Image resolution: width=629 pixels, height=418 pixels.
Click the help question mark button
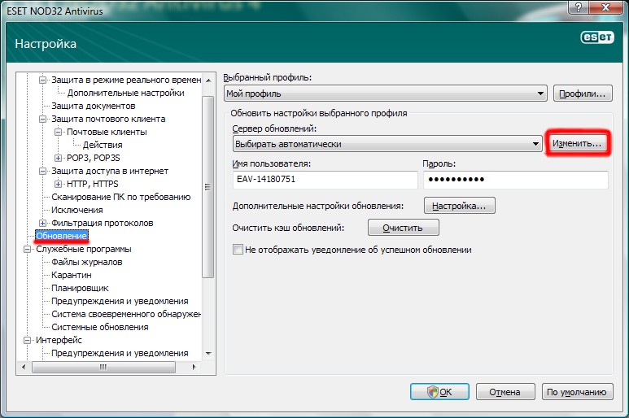579,7
